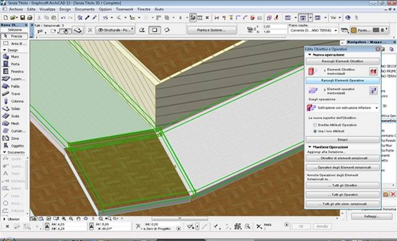Collapse the Design toolbox group
This screenshot has height=241, width=397.
point(4,50)
